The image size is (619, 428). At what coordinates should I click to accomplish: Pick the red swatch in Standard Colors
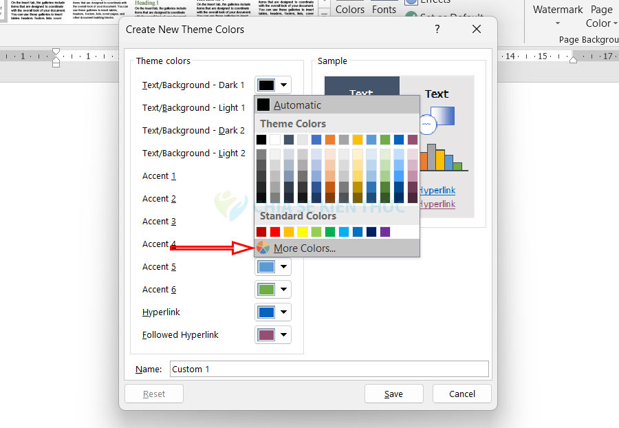(275, 232)
